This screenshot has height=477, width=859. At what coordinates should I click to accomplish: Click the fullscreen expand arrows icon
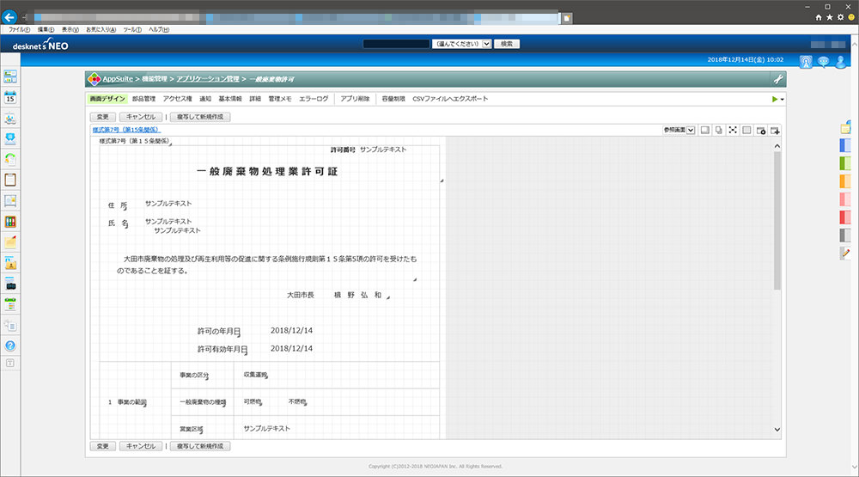tap(733, 130)
